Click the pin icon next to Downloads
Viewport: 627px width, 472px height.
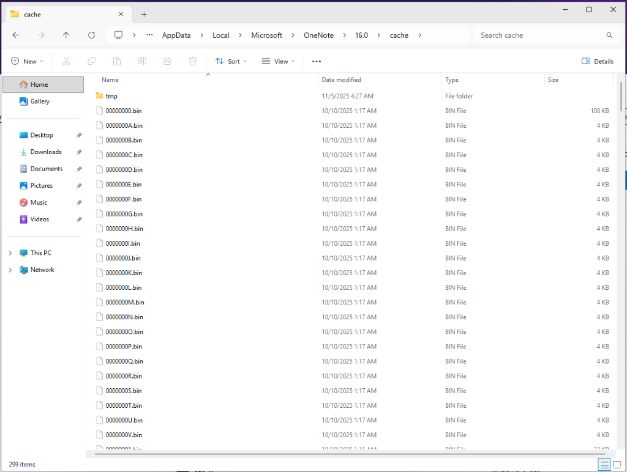[x=79, y=152]
